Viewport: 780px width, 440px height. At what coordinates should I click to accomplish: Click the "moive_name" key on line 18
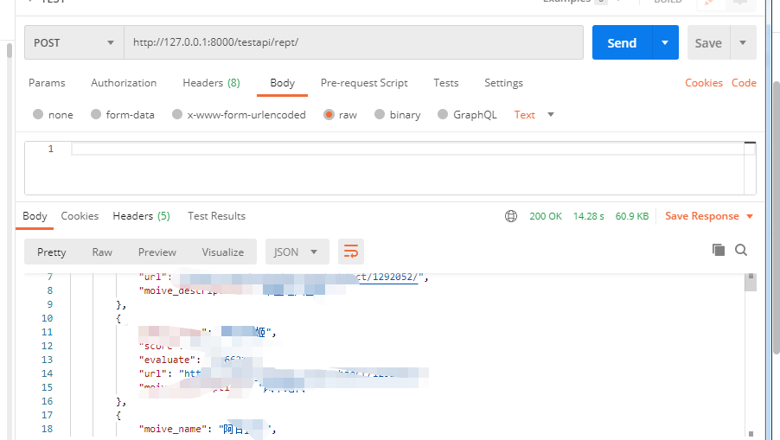(173, 429)
